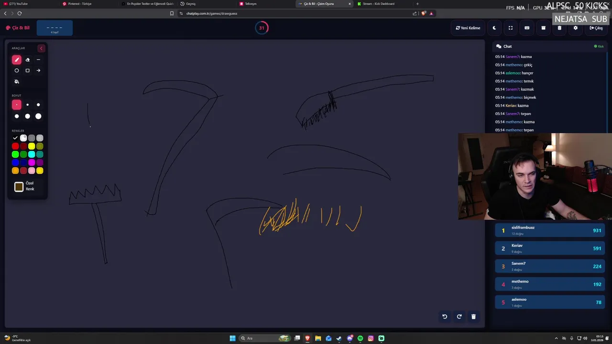The width and height of the screenshot is (612, 344).
Task: Select the rectangle shape tool
Action: coord(27,70)
